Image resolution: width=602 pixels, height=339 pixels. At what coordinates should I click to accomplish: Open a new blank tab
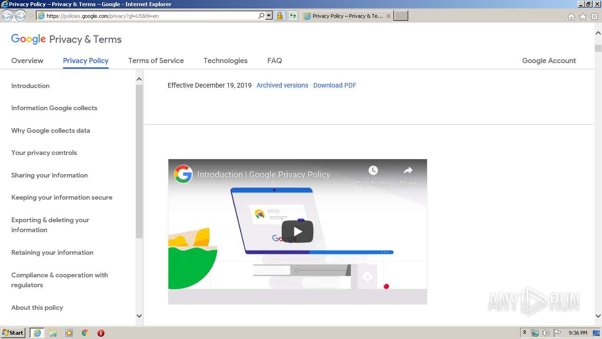(x=401, y=16)
